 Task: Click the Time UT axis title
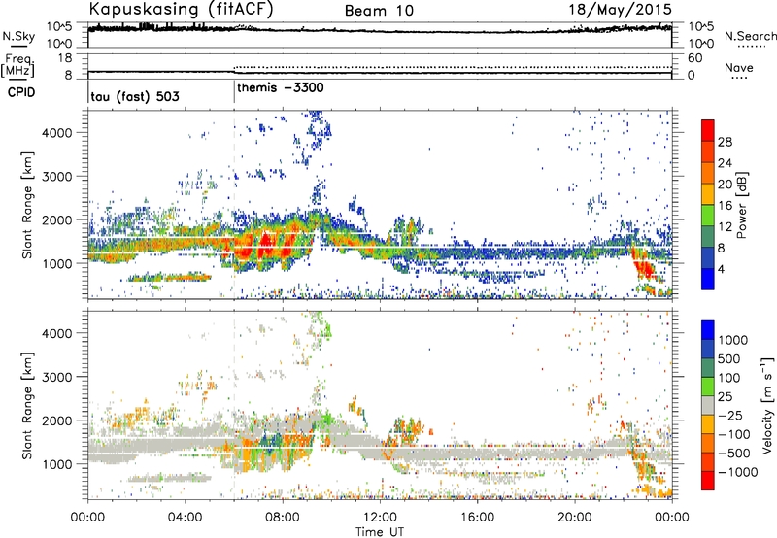point(380,532)
